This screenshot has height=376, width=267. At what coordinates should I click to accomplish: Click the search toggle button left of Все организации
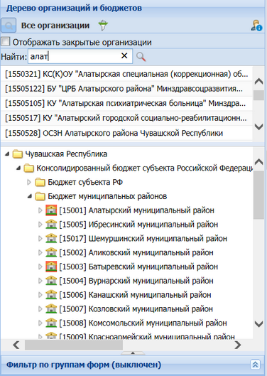9,25
